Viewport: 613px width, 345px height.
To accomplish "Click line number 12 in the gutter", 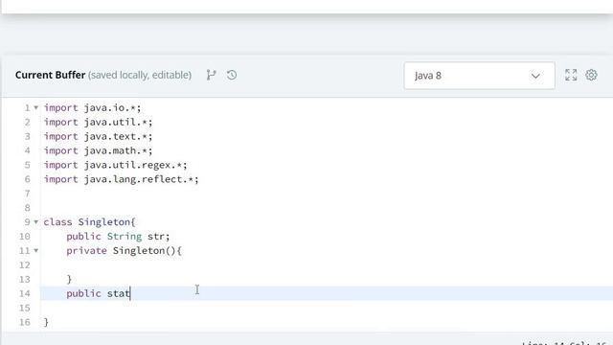I will tap(24, 264).
